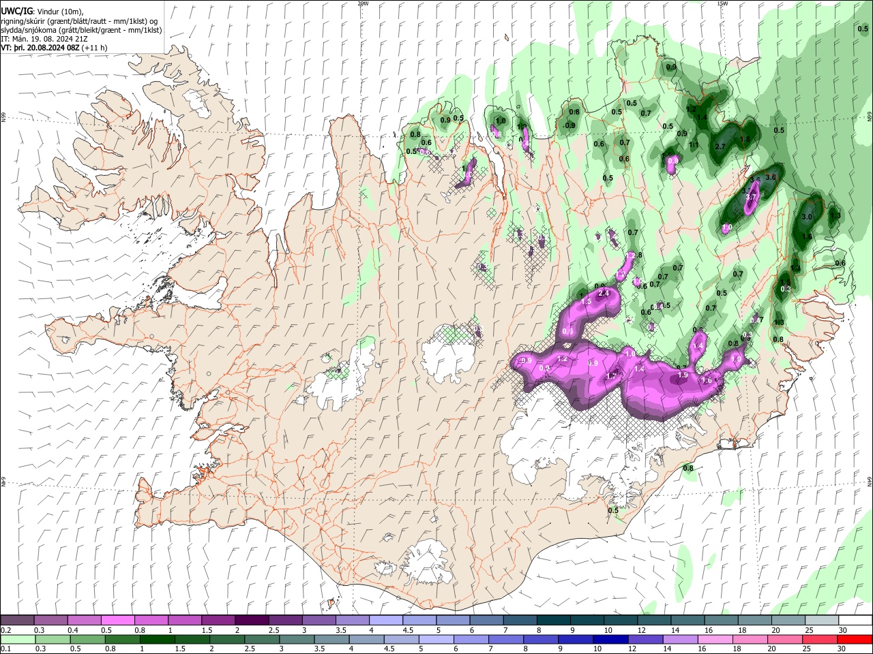873x654 pixels.
Task: Click the rain legend swatch labeled 25
Action: coord(820,639)
